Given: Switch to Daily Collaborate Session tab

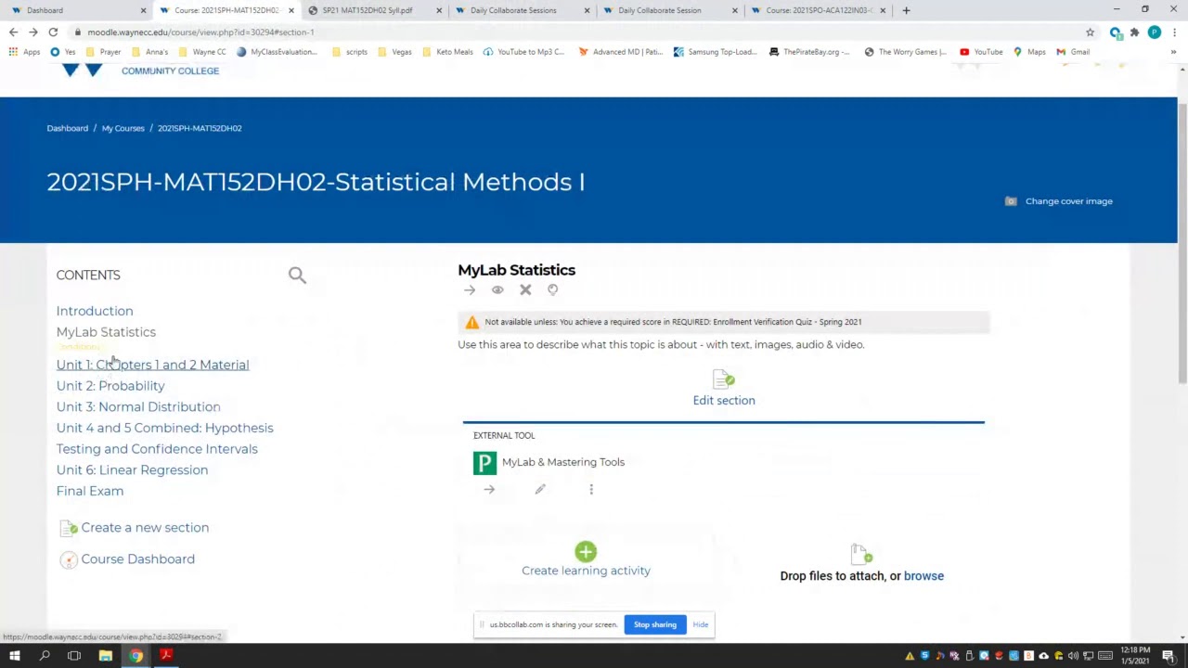Looking at the screenshot, I should tap(669, 10).
